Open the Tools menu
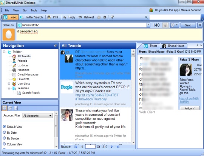Viewport: 204px width, 156px height. 34,10
